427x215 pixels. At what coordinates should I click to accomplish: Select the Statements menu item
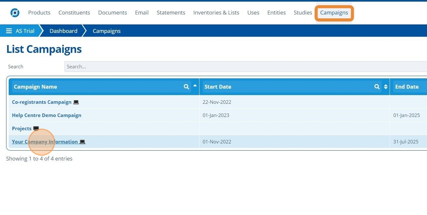[x=171, y=13]
